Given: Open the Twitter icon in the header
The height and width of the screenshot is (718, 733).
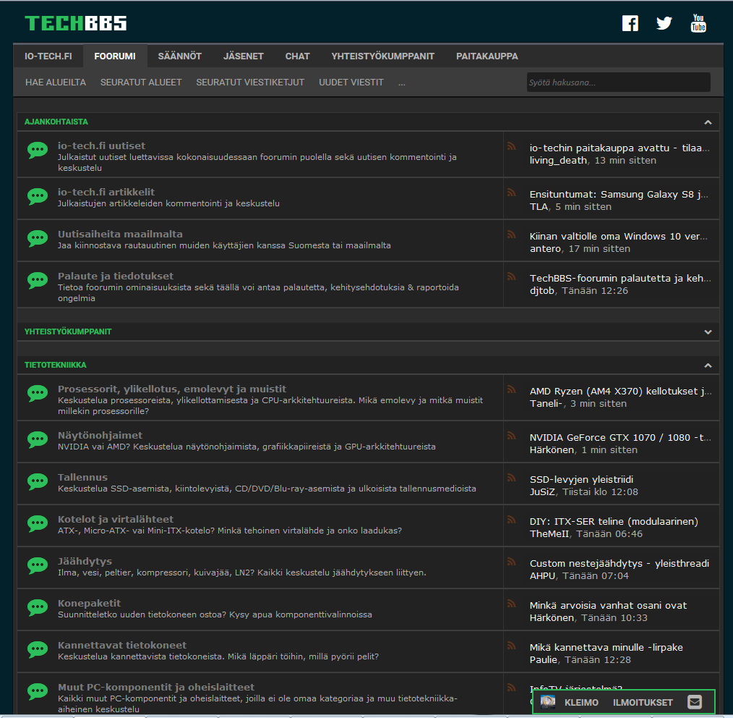Looking at the screenshot, I should [664, 22].
